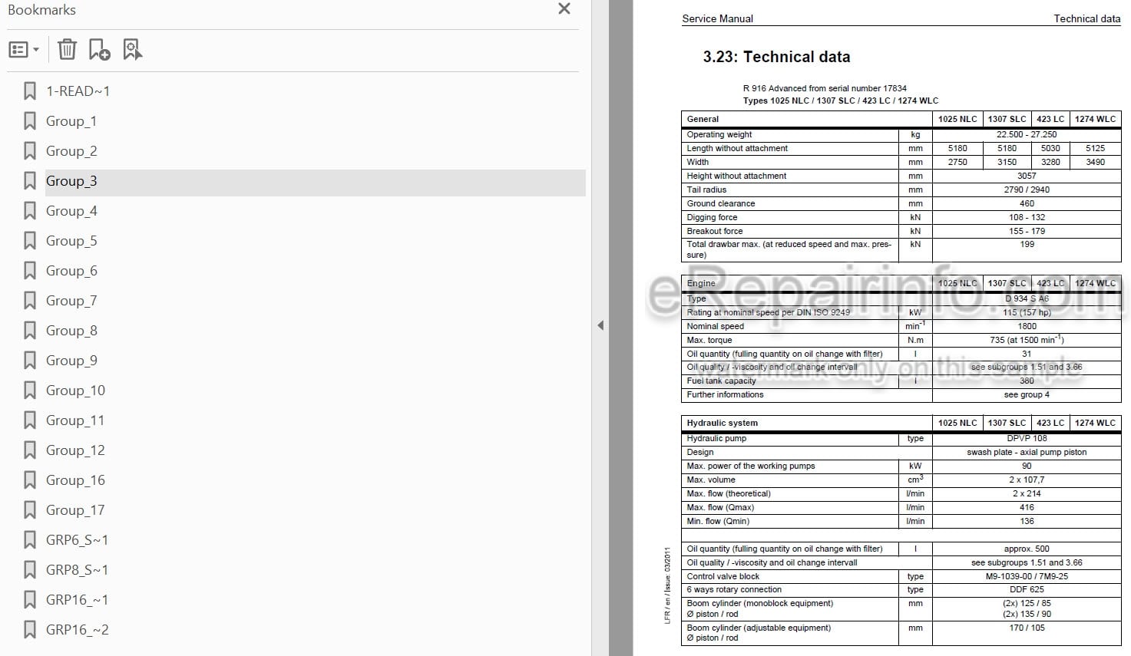
Task: Click 'Service Manual' page header text
Action: coord(717,18)
